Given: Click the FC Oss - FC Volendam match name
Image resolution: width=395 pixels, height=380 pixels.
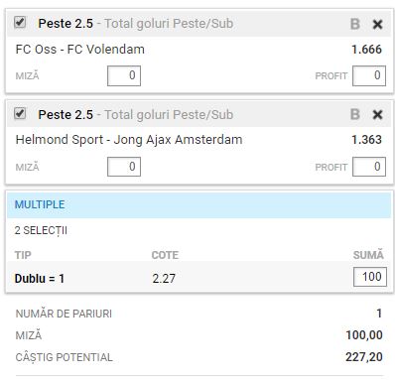Looking at the screenshot, I should pyautogui.click(x=80, y=50).
